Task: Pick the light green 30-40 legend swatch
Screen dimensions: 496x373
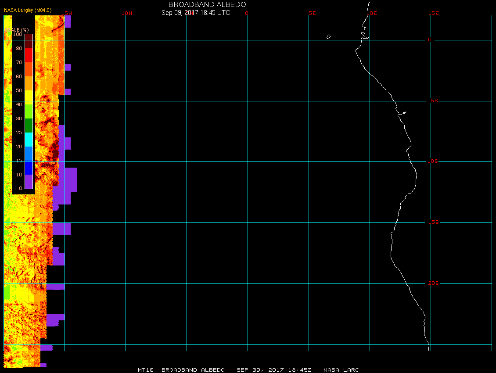Action: pos(29,111)
